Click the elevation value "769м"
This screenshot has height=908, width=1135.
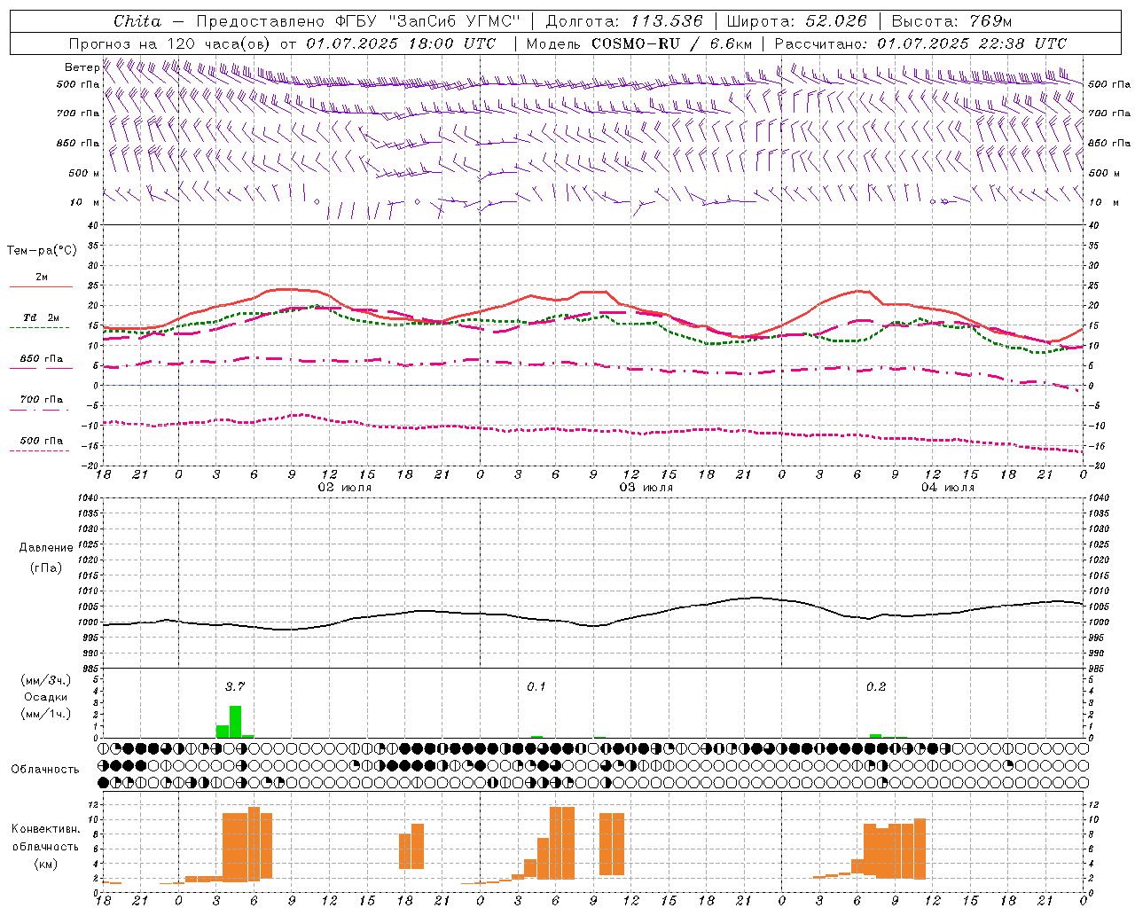(989, 21)
